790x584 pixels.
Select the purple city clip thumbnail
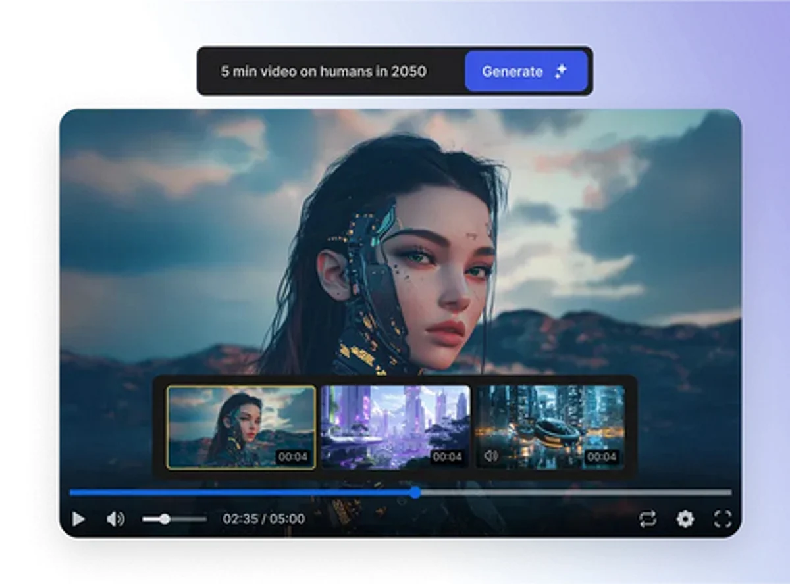pos(396,427)
